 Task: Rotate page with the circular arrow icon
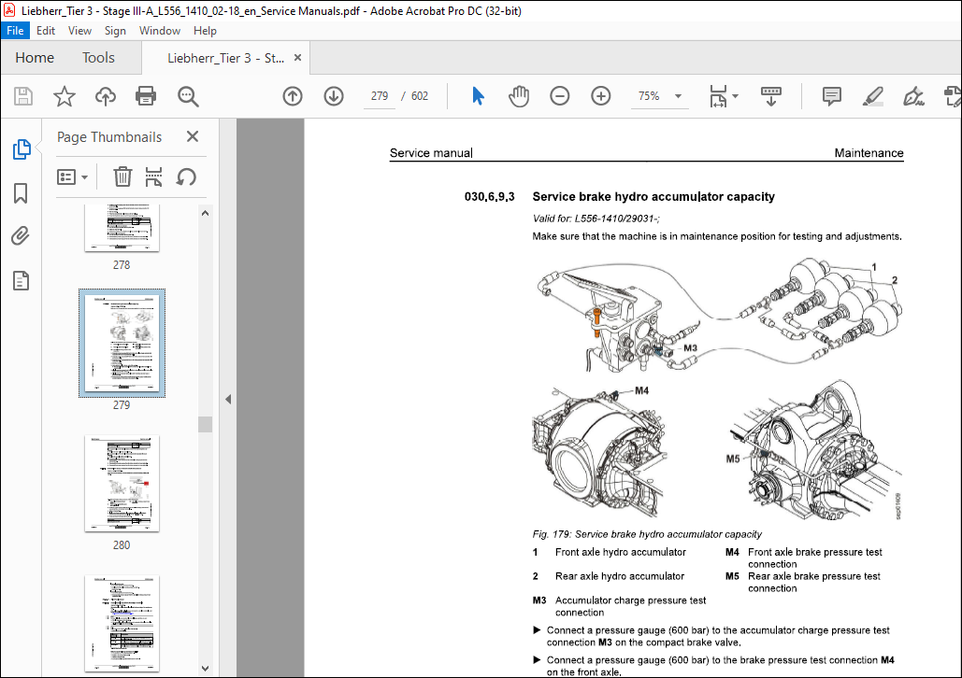[186, 177]
